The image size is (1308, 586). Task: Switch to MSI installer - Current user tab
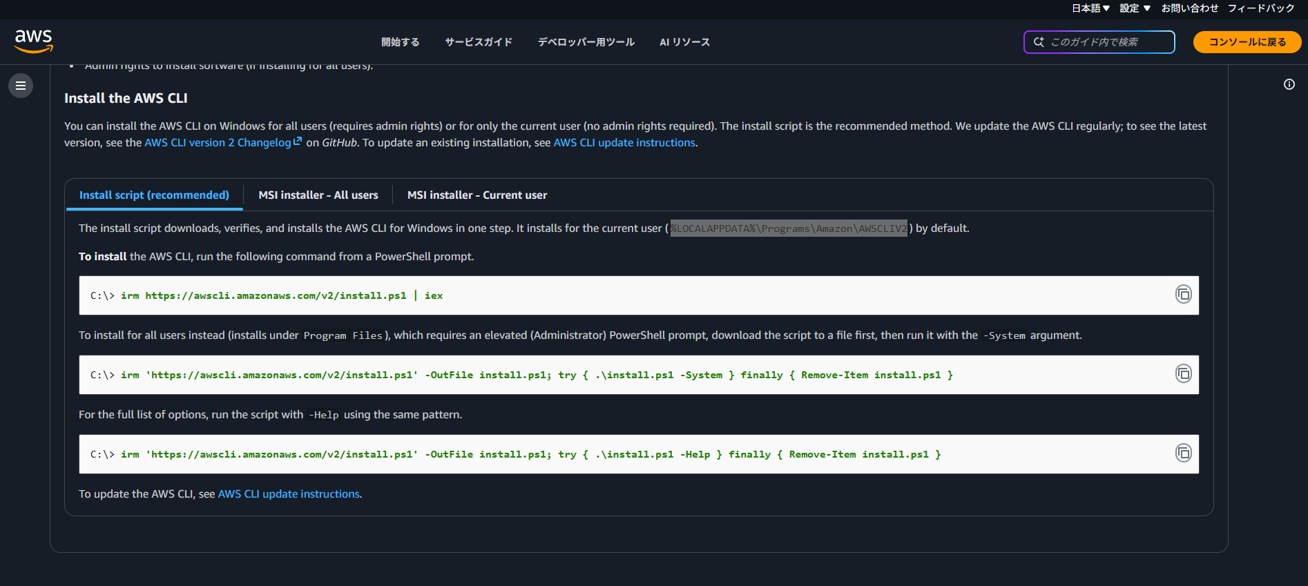[x=477, y=195]
